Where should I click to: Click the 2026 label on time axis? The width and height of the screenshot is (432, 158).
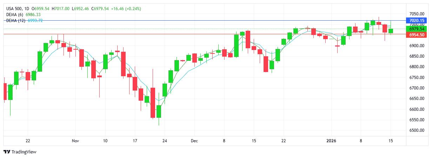331,141
